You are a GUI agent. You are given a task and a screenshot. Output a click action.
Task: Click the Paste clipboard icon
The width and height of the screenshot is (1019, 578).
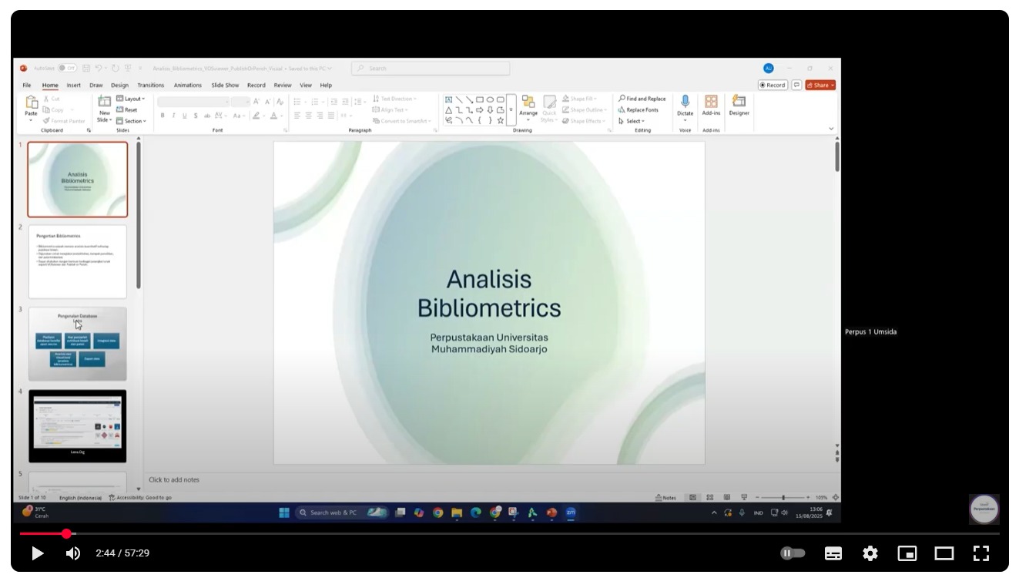pos(32,102)
